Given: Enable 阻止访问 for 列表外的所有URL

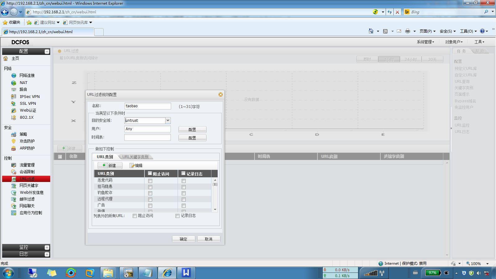Looking at the screenshot, I should [x=135, y=216].
